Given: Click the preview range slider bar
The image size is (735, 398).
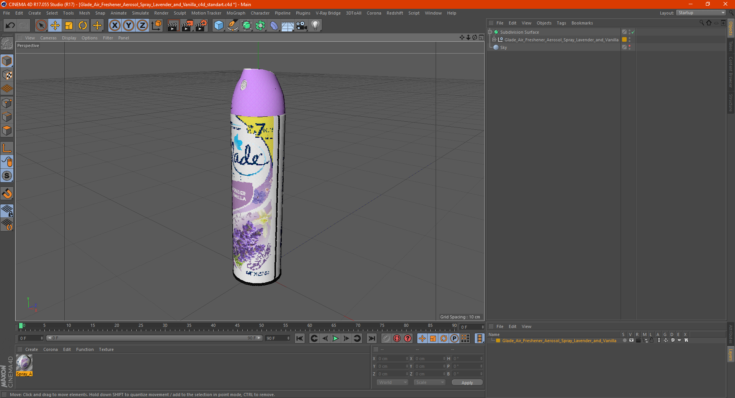Looking at the screenshot, I should 154,338.
